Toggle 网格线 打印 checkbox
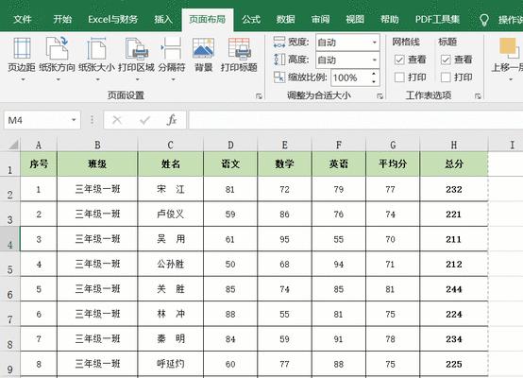This screenshot has height=378, width=523. pos(399,77)
